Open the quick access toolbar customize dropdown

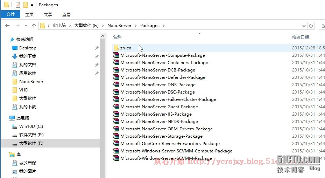[32, 5]
